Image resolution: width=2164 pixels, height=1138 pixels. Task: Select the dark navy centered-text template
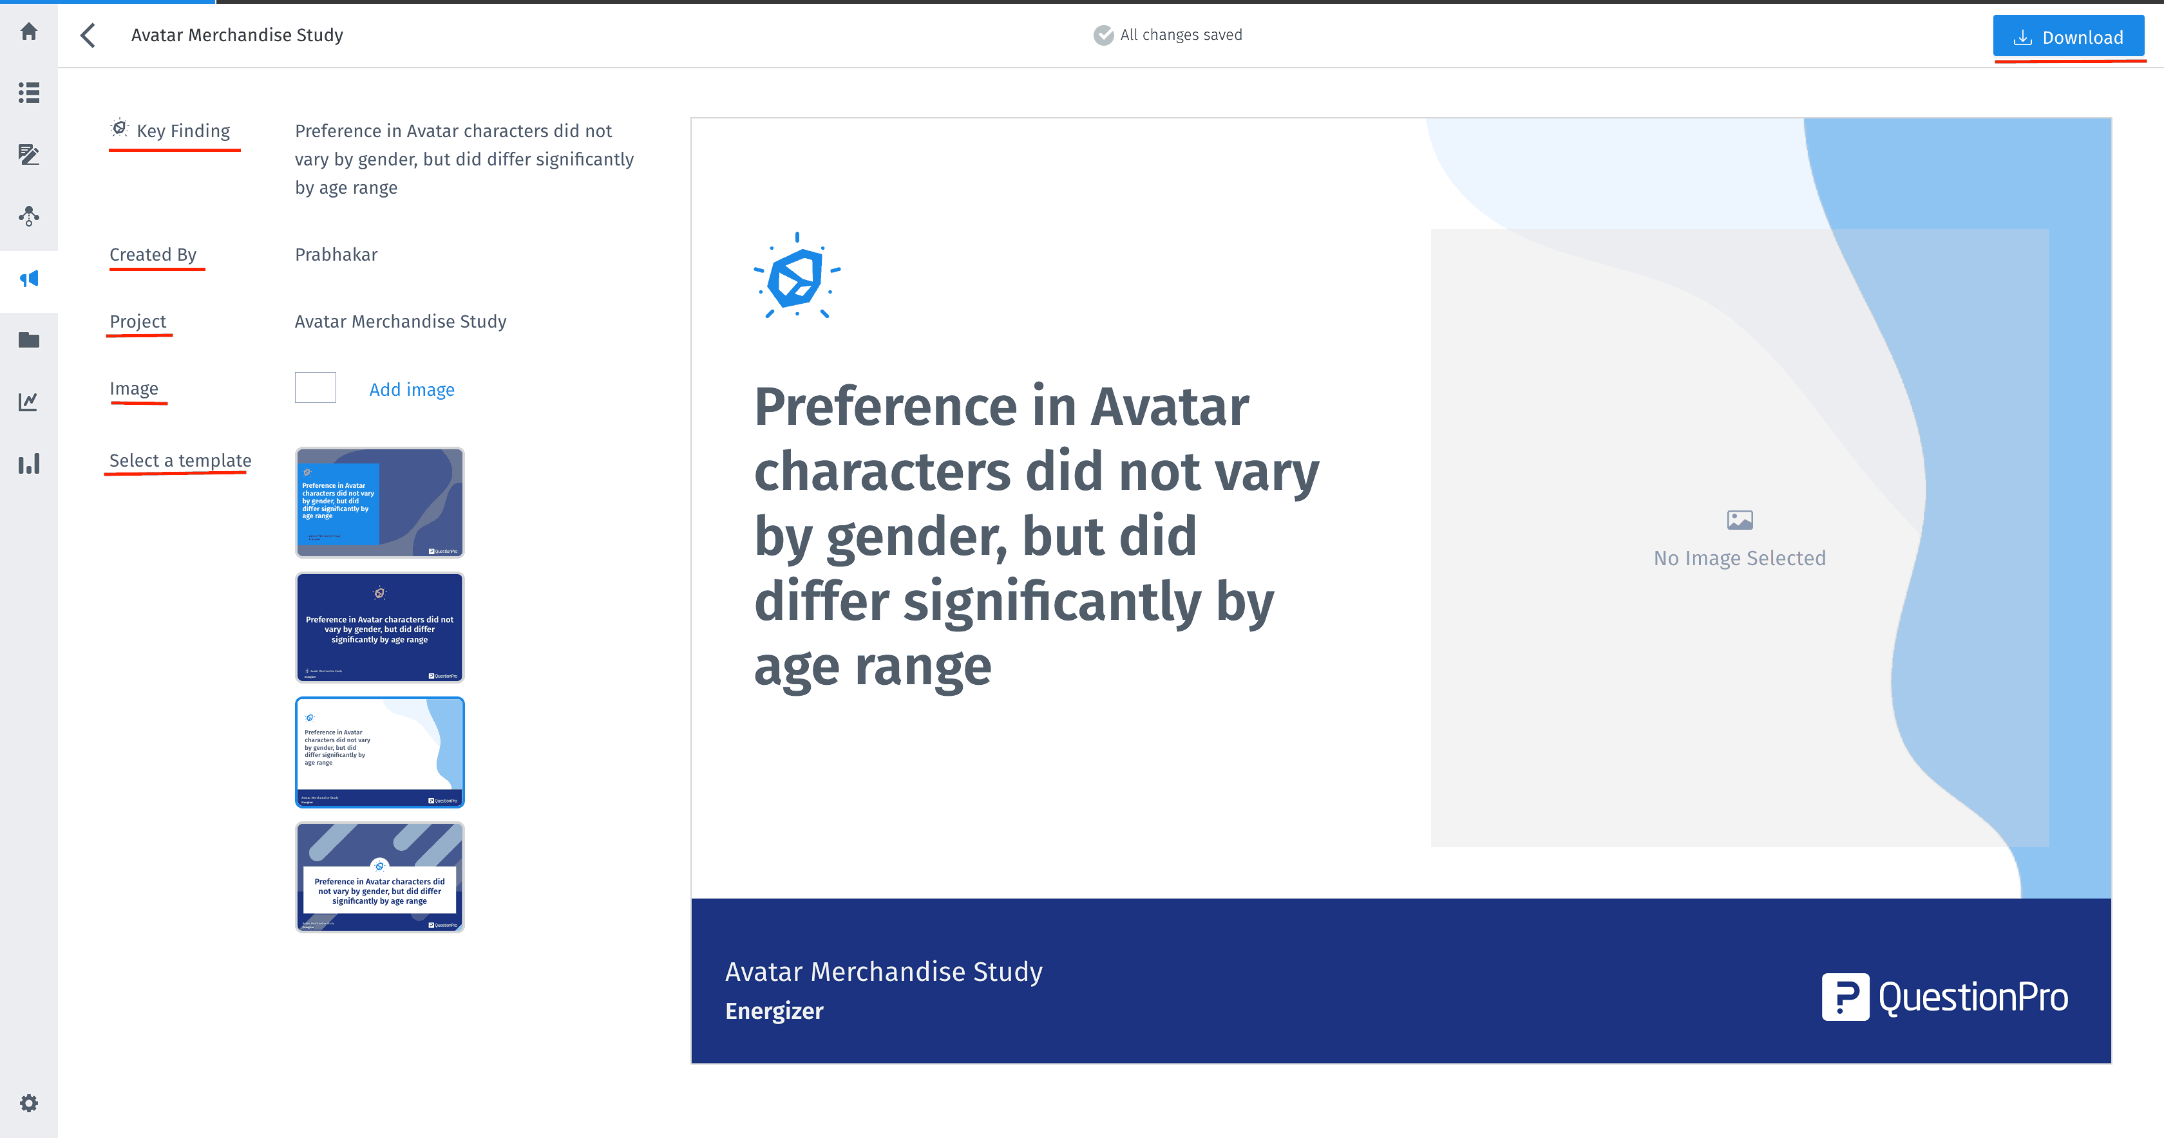[x=379, y=626]
